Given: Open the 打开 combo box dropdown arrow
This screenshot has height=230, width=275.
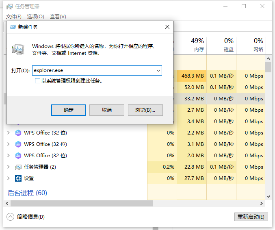Looking at the screenshot, I should (x=158, y=70).
